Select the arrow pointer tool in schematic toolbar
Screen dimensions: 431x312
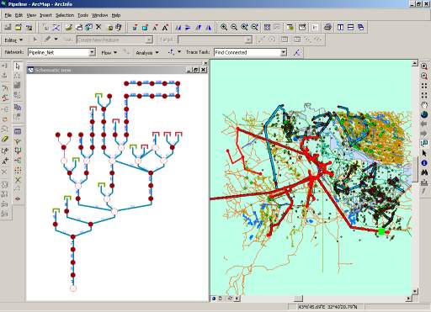(18, 66)
